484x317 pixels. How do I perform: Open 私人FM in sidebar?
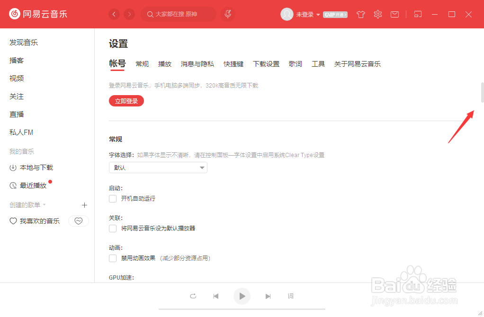click(21, 132)
